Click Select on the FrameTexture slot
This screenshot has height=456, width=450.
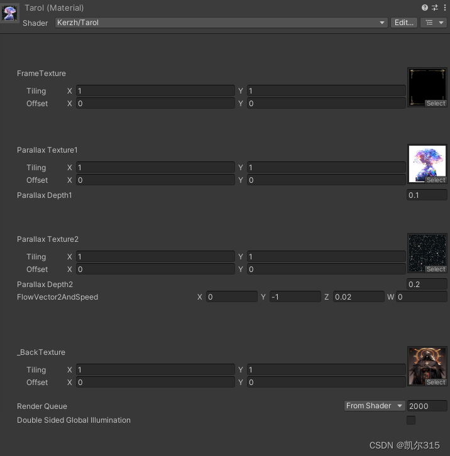(436, 103)
